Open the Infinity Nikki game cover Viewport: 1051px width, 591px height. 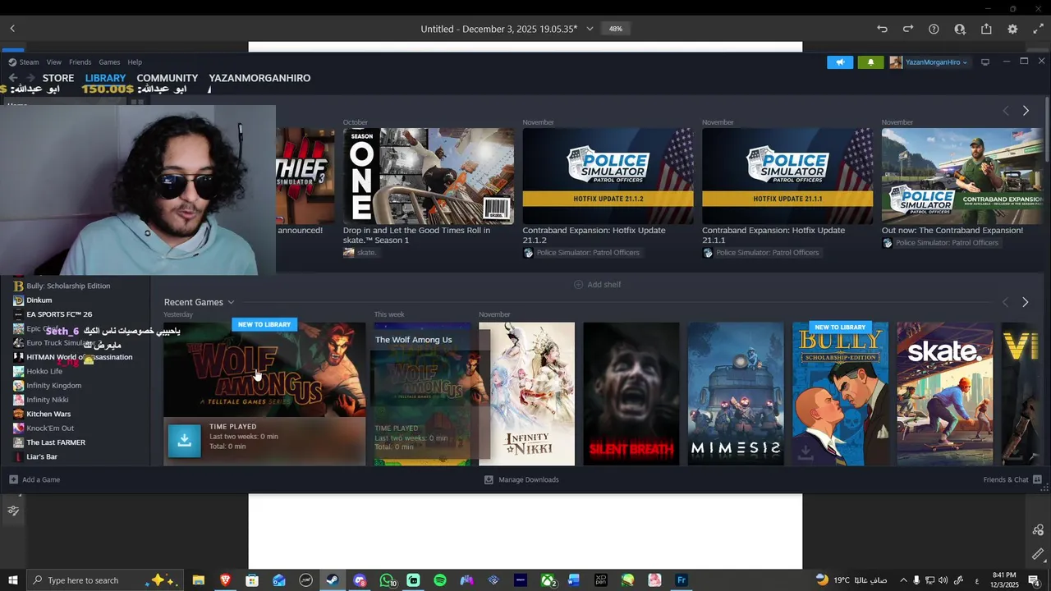point(526,394)
